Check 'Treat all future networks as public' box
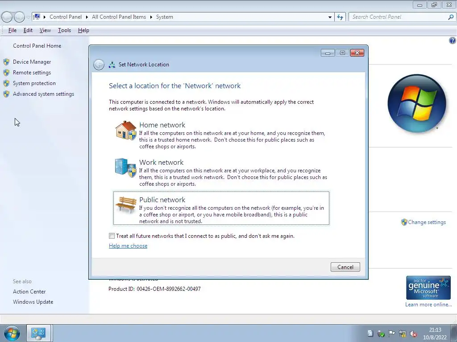The height and width of the screenshot is (342, 457). click(112, 236)
